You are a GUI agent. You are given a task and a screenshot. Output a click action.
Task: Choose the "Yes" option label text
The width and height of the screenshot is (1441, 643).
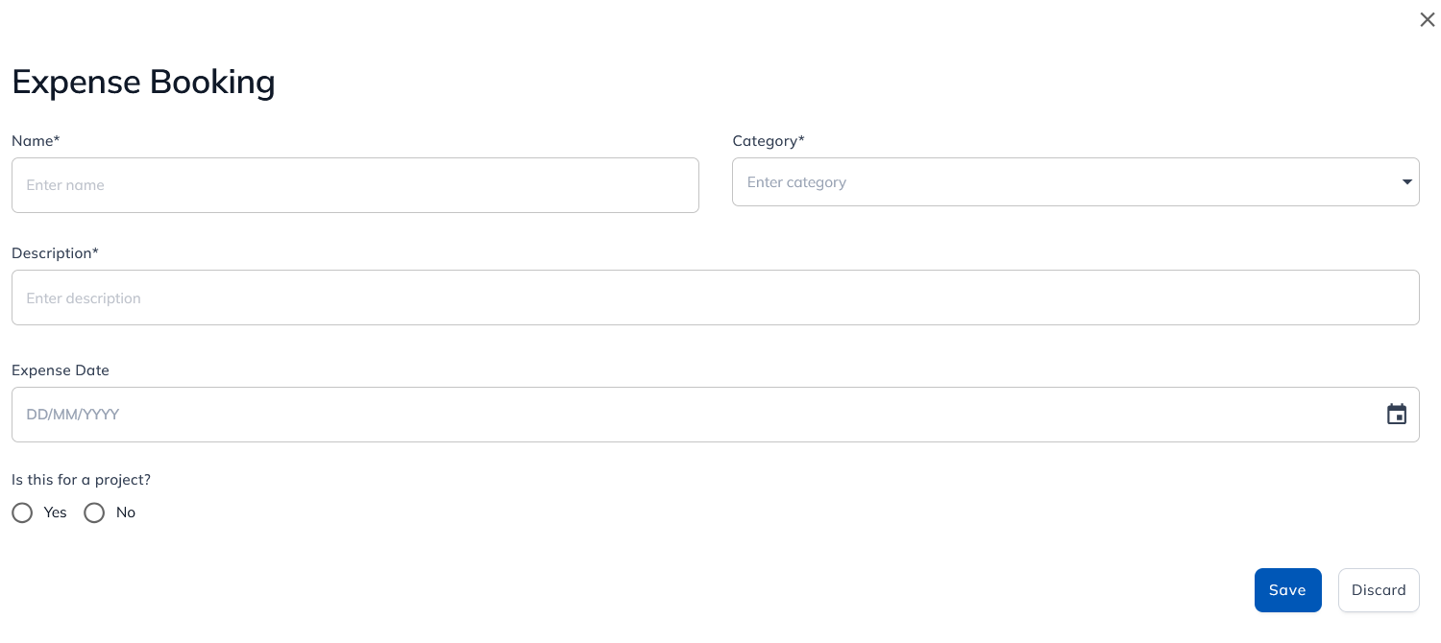[56, 512]
